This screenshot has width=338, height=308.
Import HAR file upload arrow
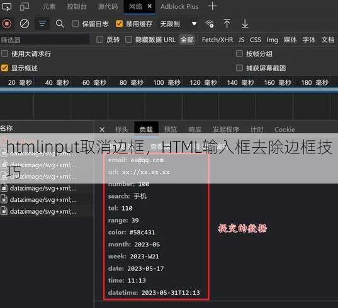coord(227,24)
